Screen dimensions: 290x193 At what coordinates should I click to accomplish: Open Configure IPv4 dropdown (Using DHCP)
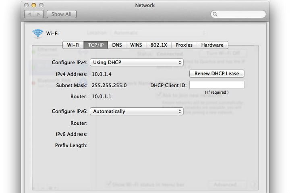[x=137, y=62]
